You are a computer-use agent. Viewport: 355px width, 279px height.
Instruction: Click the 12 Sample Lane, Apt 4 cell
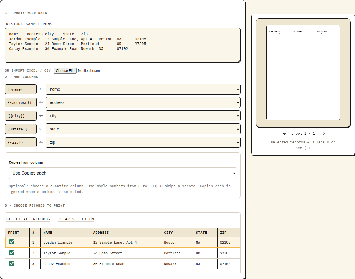(126, 242)
